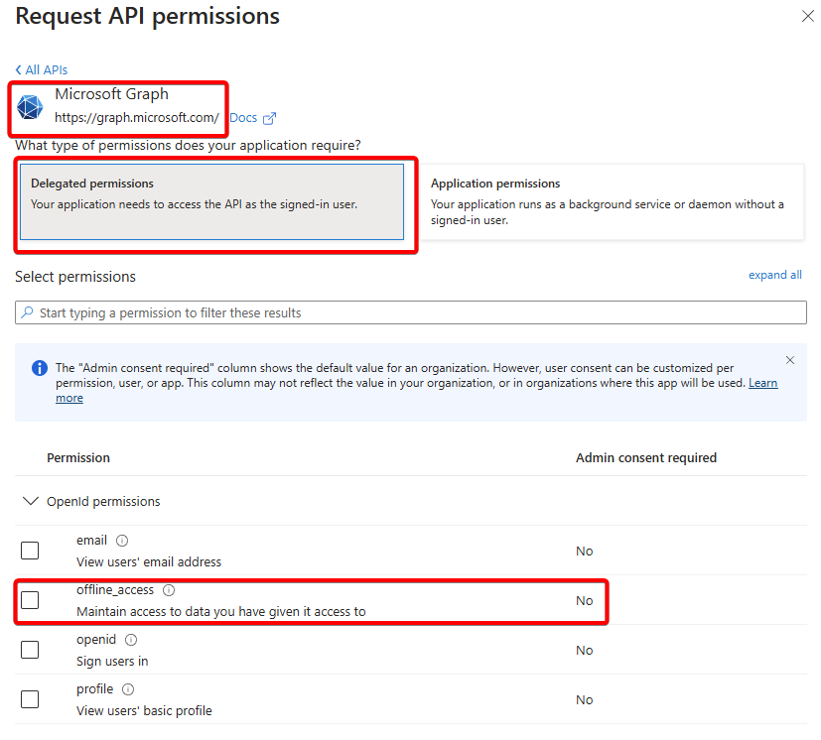Click the info icon beside offline_access
The width and height of the screenshot is (821, 740).
pos(169,590)
